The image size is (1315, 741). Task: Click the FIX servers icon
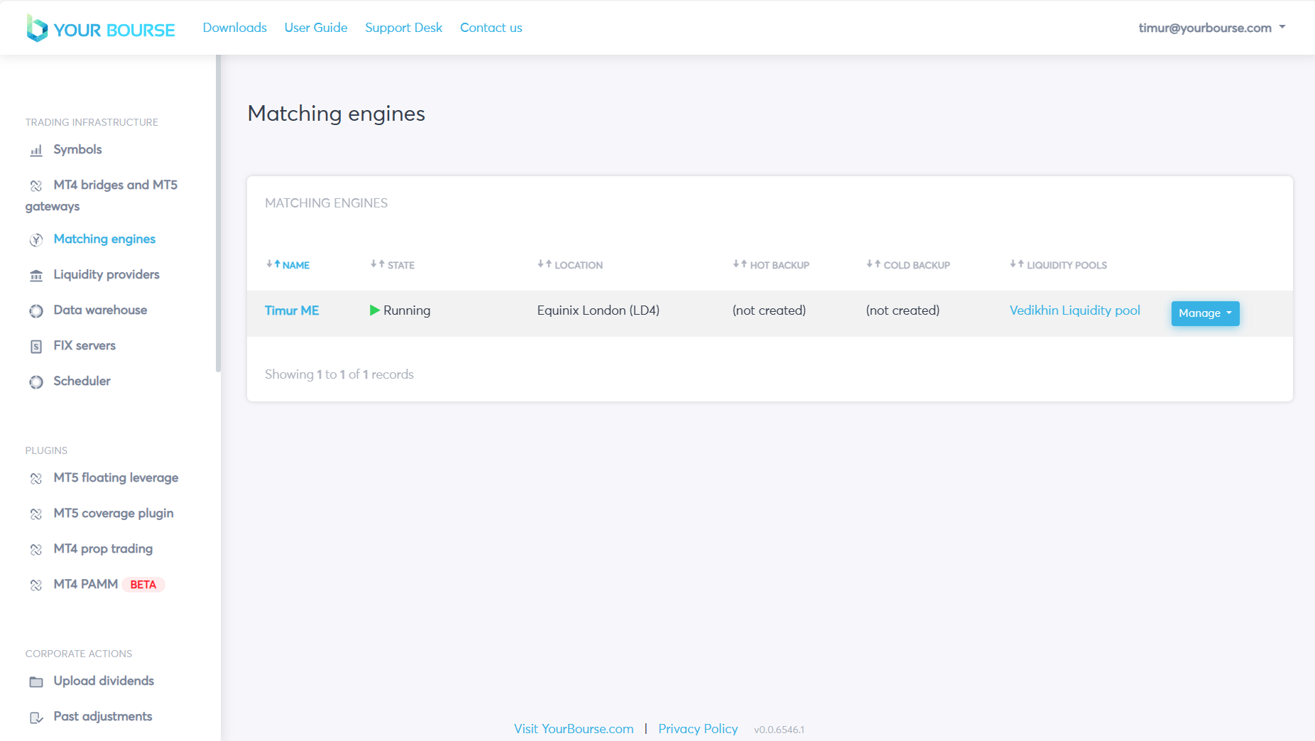click(x=36, y=347)
